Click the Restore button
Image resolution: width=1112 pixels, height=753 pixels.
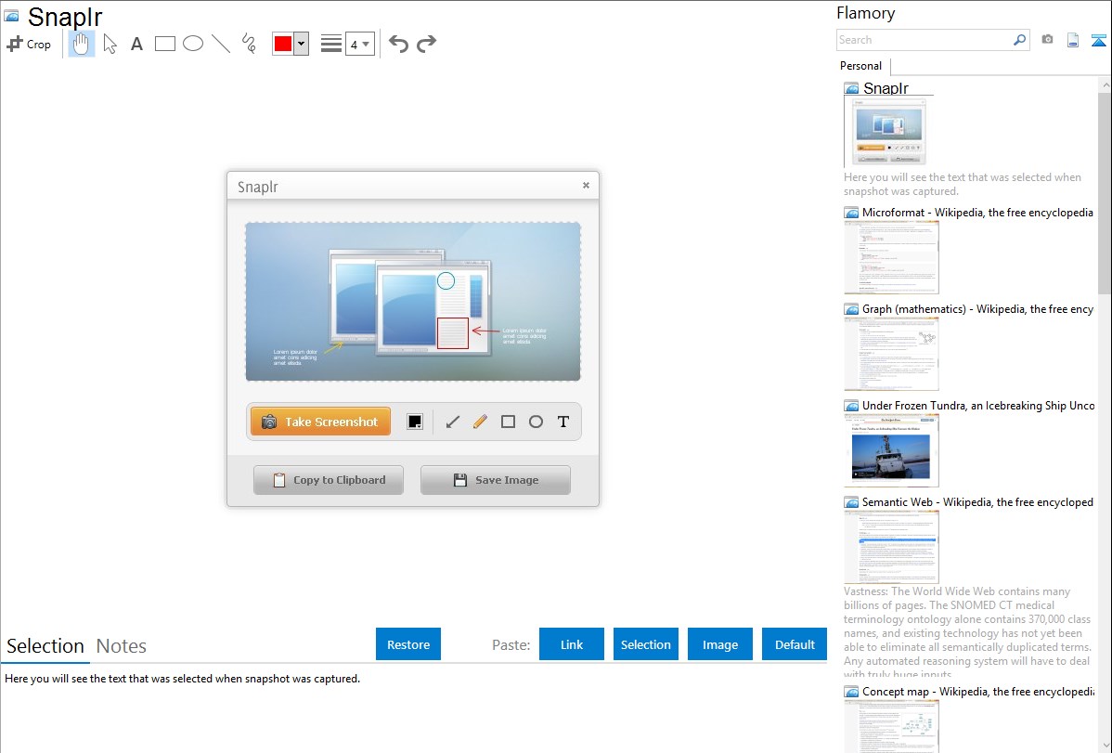(408, 644)
